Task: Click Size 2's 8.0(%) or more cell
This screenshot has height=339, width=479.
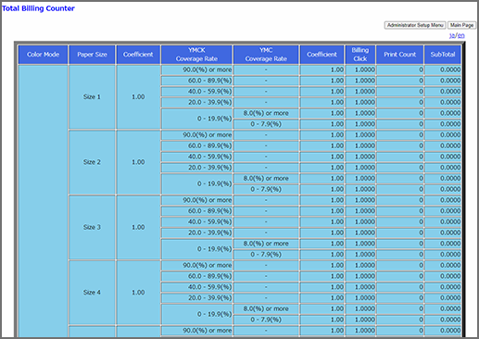Action: [x=266, y=179]
